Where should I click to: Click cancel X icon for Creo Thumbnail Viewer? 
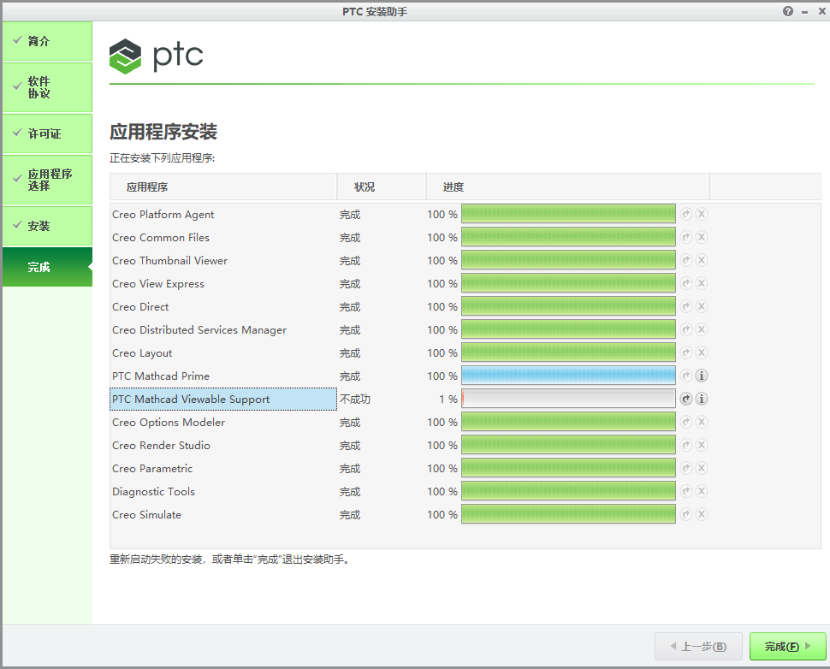tap(702, 260)
